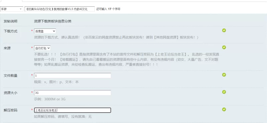Click the green check icon for 解压密码
The height and width of the screenshot is (123, 267).
tap(224, 109)
